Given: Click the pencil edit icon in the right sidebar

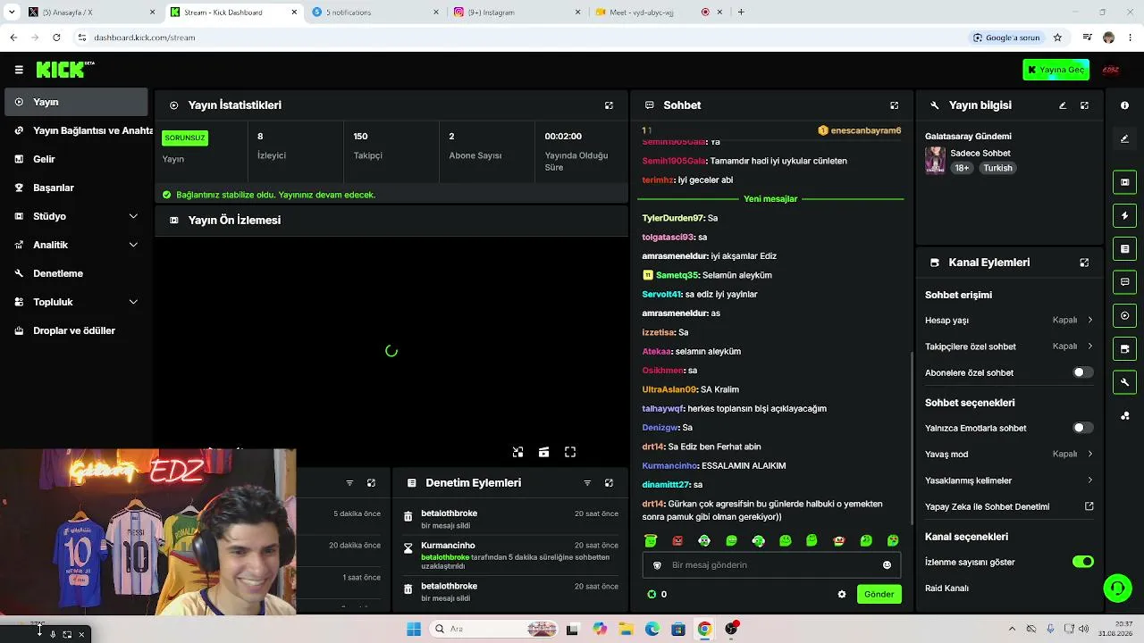Looking at the screenshot, I should [1124, 138].
